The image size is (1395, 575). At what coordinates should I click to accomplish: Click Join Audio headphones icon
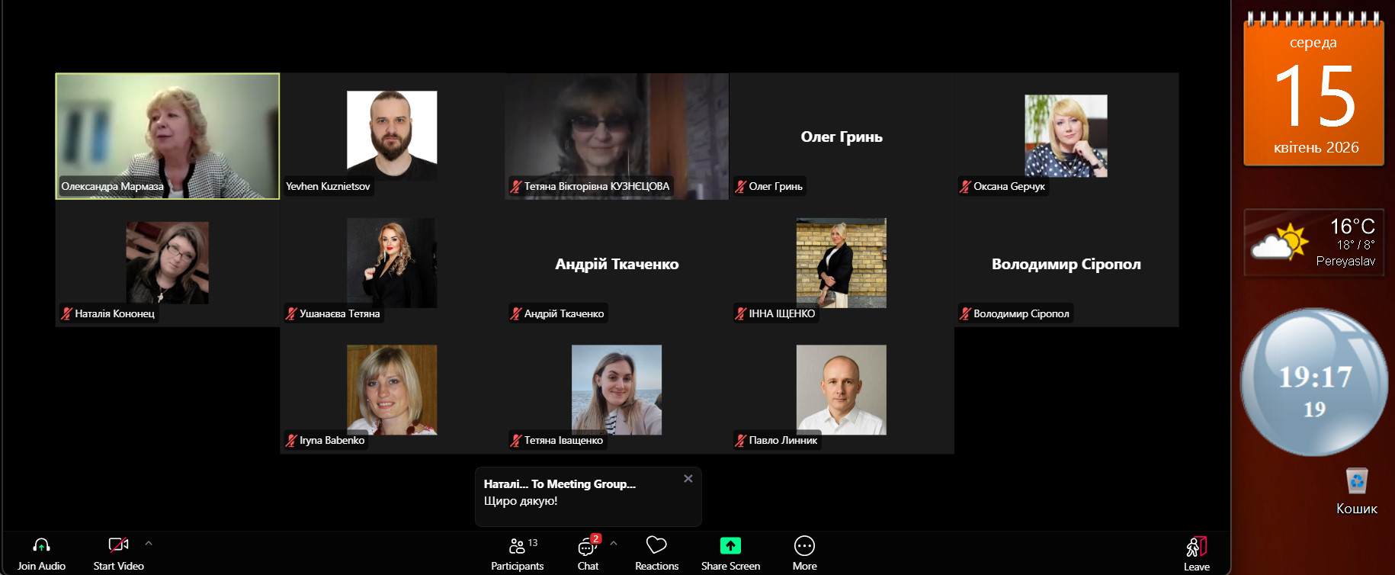41,546
